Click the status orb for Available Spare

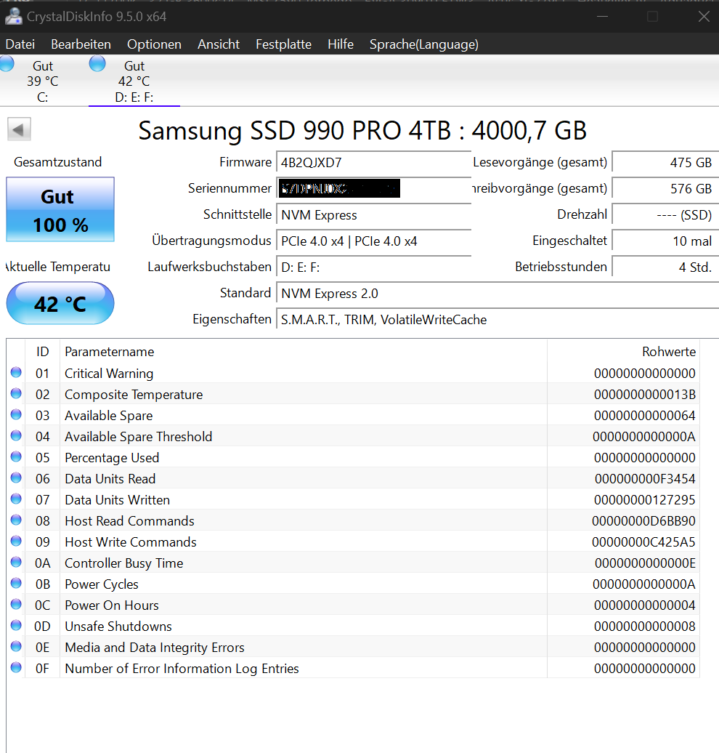16,414
